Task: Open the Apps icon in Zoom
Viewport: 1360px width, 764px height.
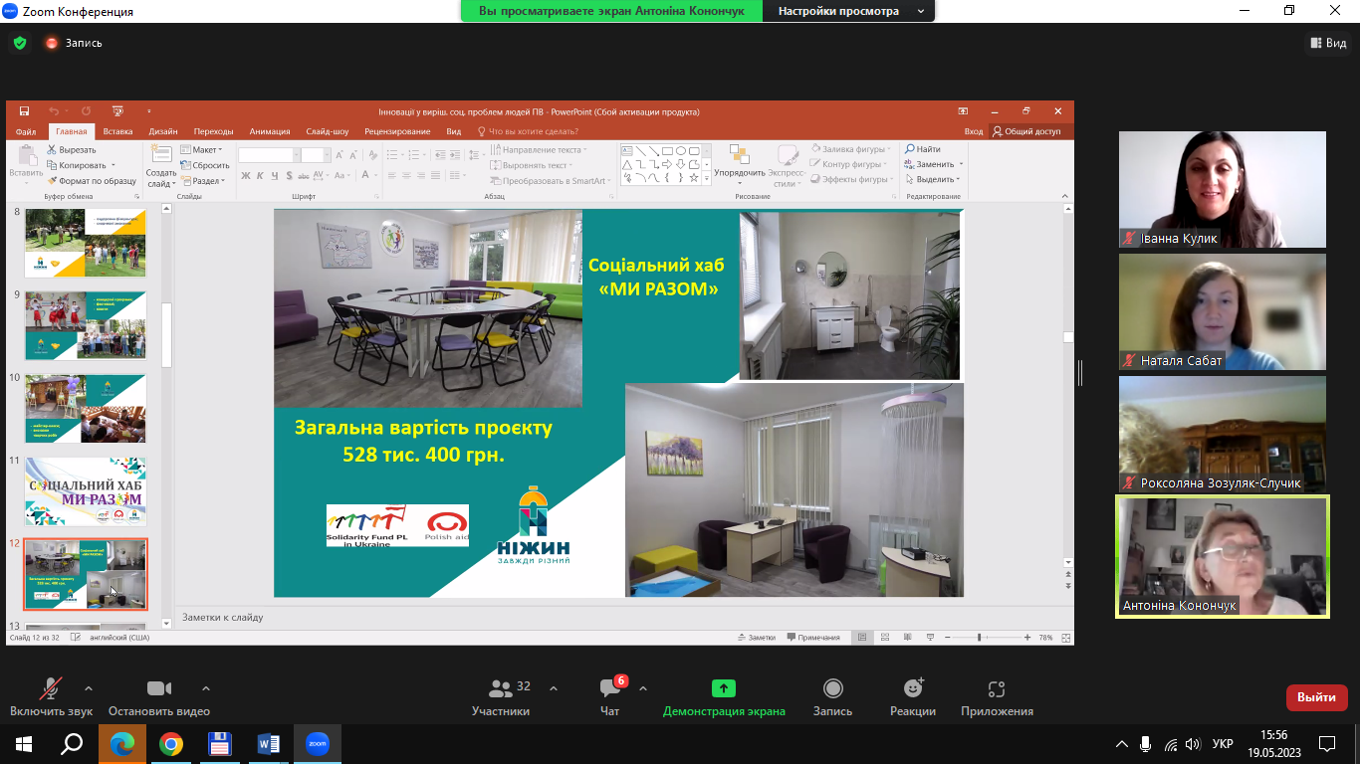Action: coord(997,688)
